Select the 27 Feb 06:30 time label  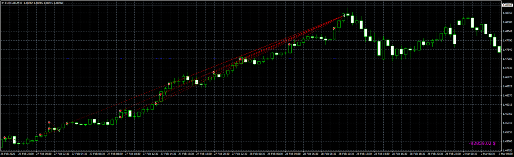point(97,154)
